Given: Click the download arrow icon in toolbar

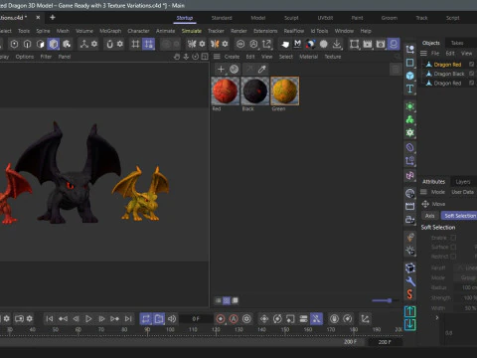Looking at the screenshot, I should click(337, 44).
